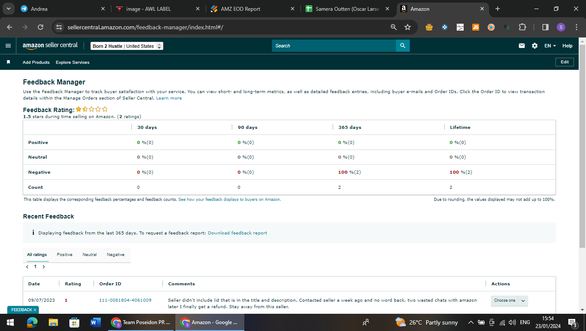The image size is (586, 331).
Task: Show hidden system tray icons
Action: pyautogui.click(x=471, y=322)
